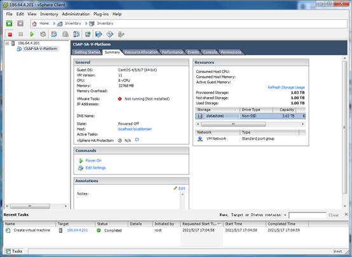Switch to the Performance tab
Screen dimensions: 352x257
172,52
